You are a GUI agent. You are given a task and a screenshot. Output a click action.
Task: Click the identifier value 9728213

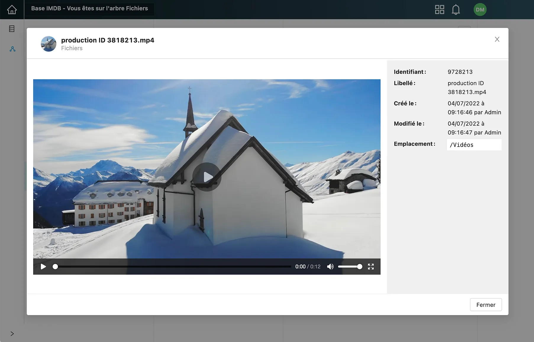pyautogui.click(x=460, y=72)
